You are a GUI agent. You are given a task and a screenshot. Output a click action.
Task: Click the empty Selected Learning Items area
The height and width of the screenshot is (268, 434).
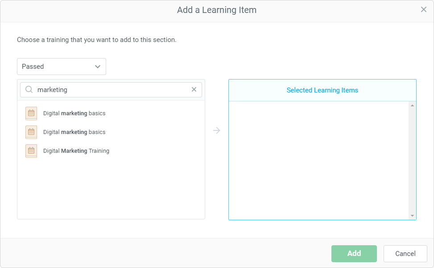(x=319, y=161)
